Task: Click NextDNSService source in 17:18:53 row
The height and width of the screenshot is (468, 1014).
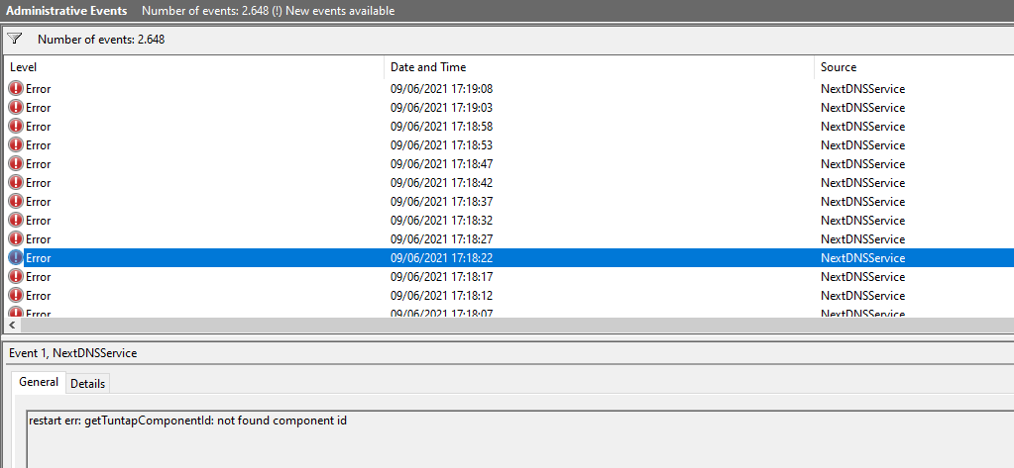Action: click(x=862, y=144)
